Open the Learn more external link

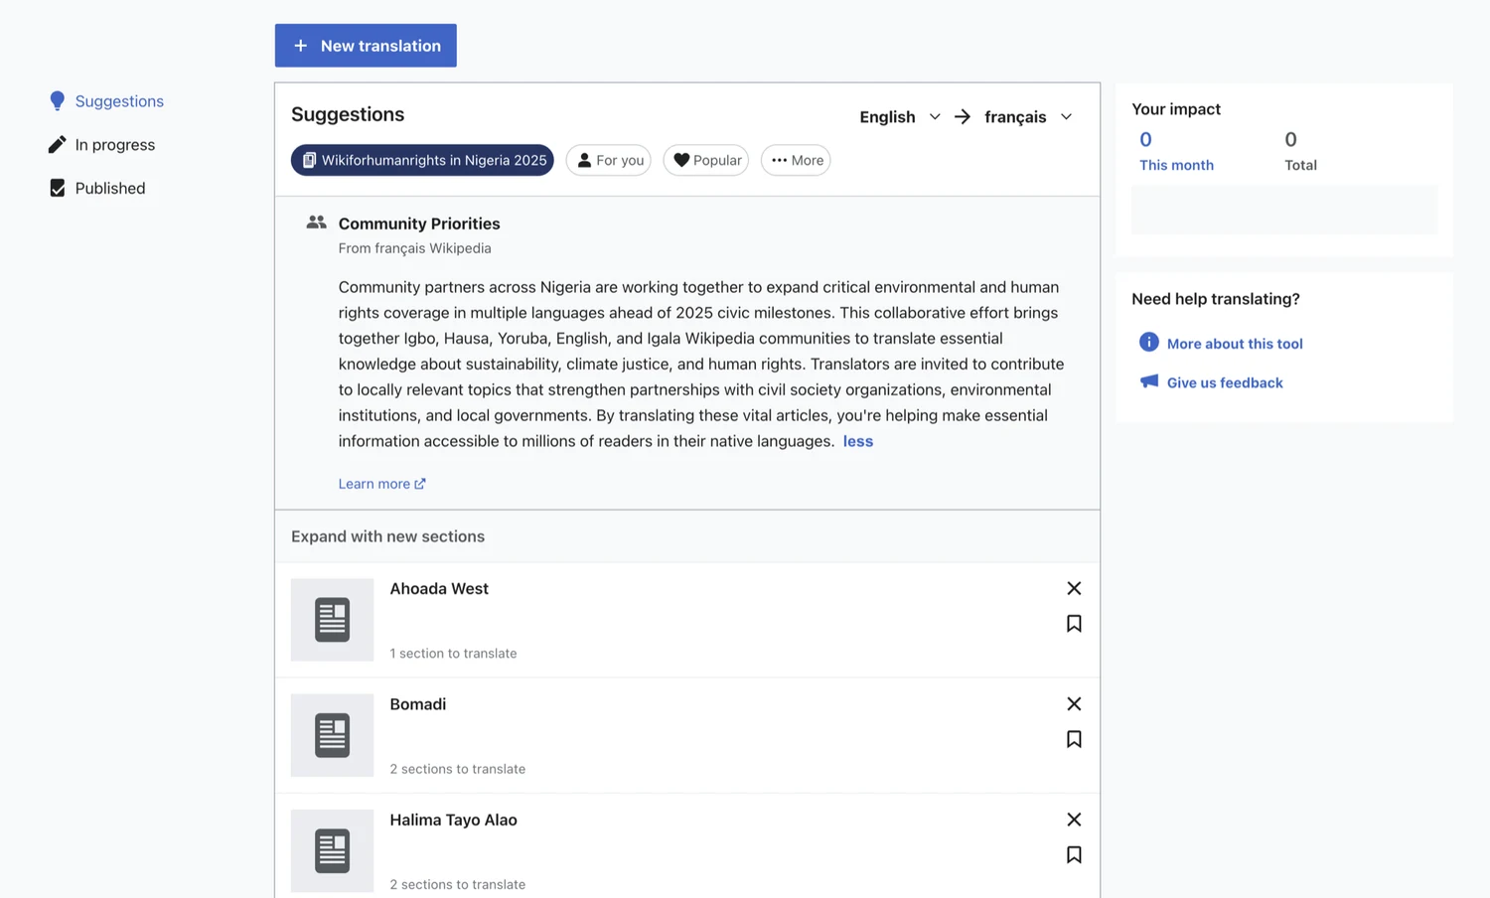pos(381,484)
